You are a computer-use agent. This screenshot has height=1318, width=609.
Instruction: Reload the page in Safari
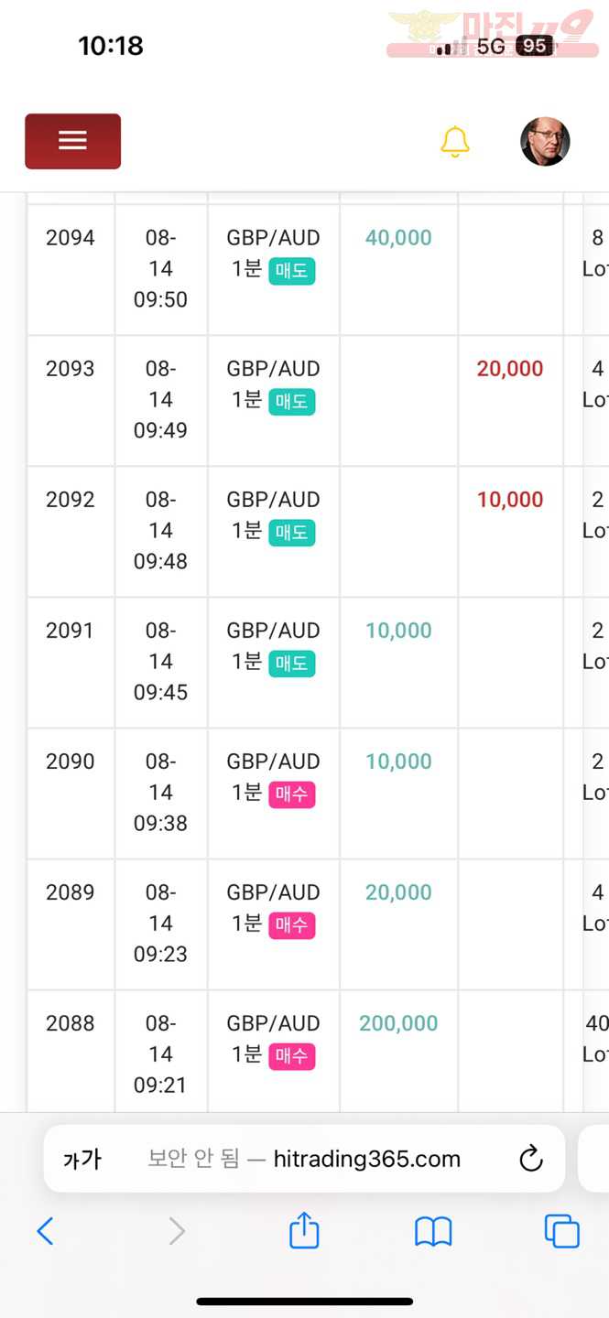point(531,1160)
